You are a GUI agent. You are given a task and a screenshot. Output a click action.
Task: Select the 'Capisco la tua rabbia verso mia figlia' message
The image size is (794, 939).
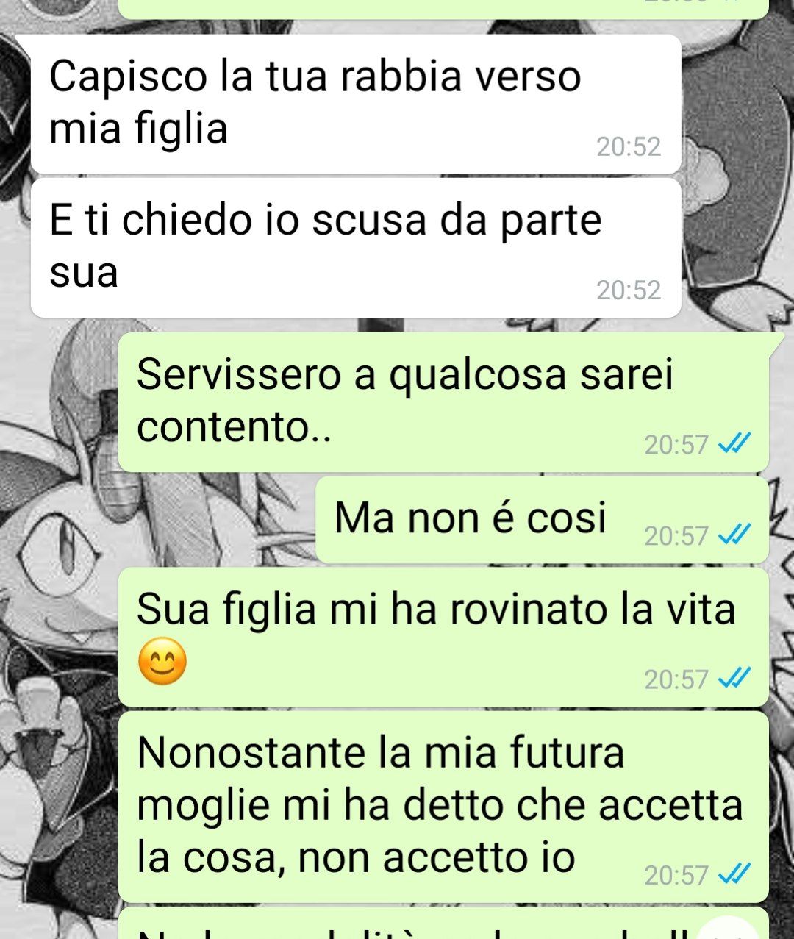(x=356, y=104)
